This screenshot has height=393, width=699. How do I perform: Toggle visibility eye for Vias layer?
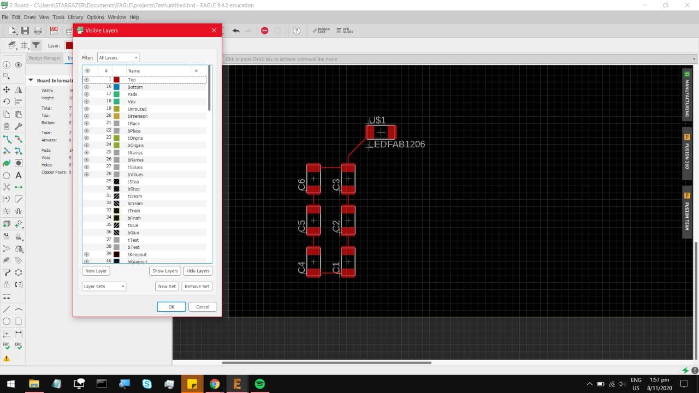(87, 102)
